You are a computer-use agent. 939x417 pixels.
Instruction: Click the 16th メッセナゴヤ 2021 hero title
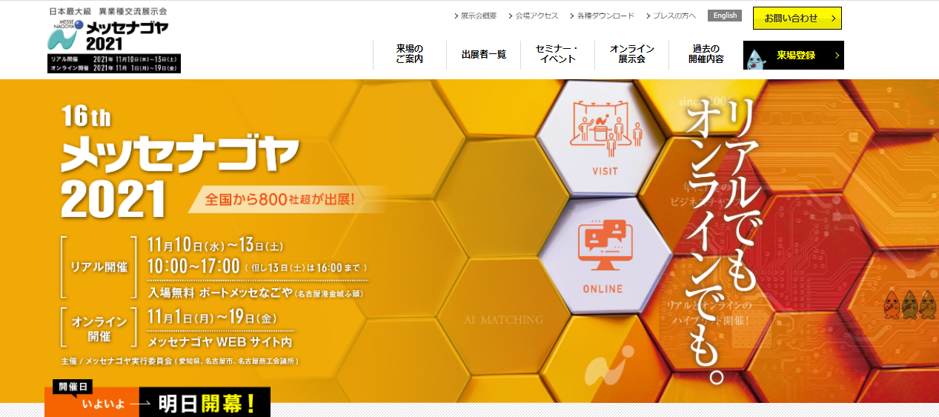(x=180, y=161)
